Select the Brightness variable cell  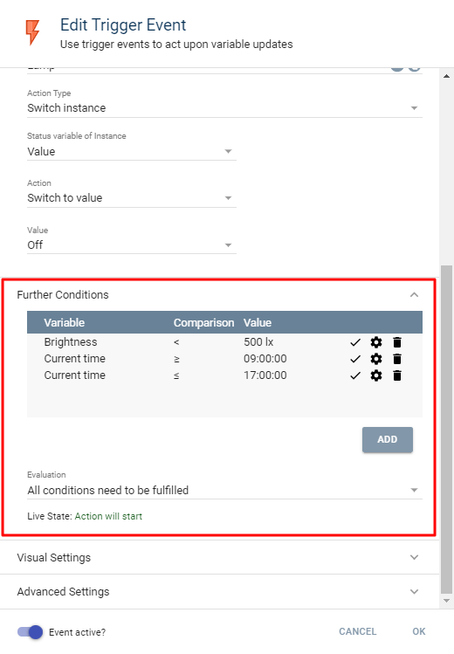pos(71,342)
